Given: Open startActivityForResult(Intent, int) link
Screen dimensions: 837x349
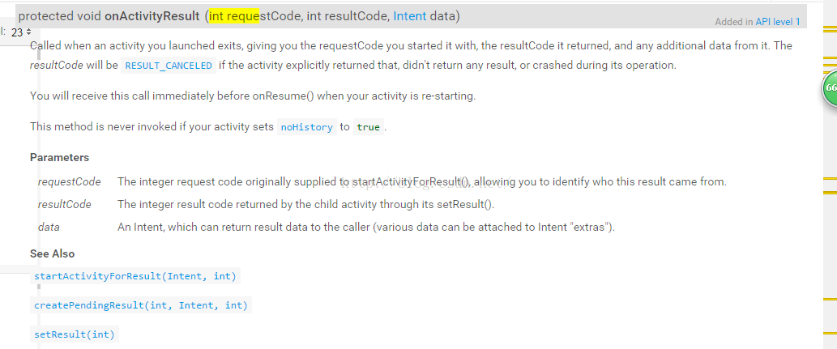Looking at the screenshot, I should click(135, 276).
